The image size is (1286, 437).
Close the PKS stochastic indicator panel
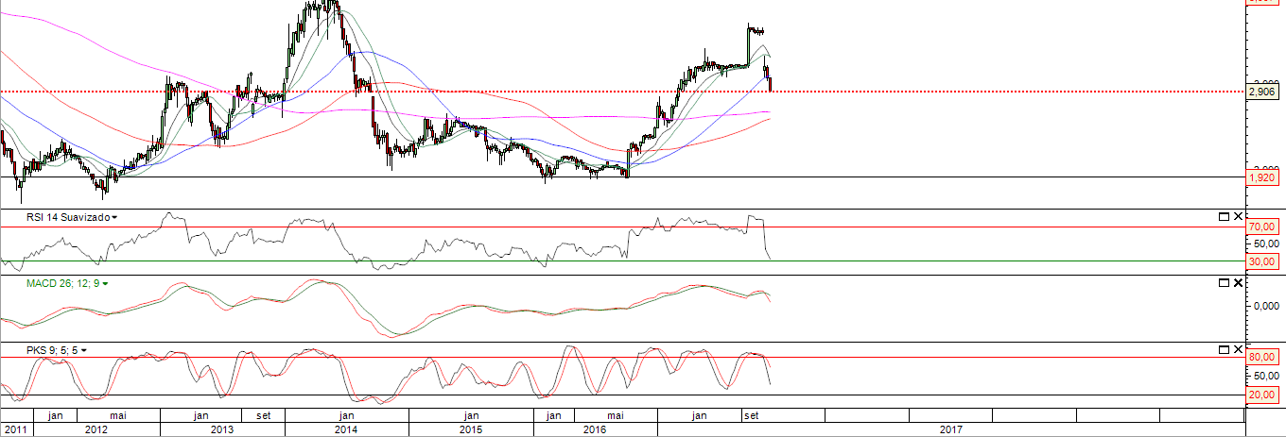(1237, 350)
